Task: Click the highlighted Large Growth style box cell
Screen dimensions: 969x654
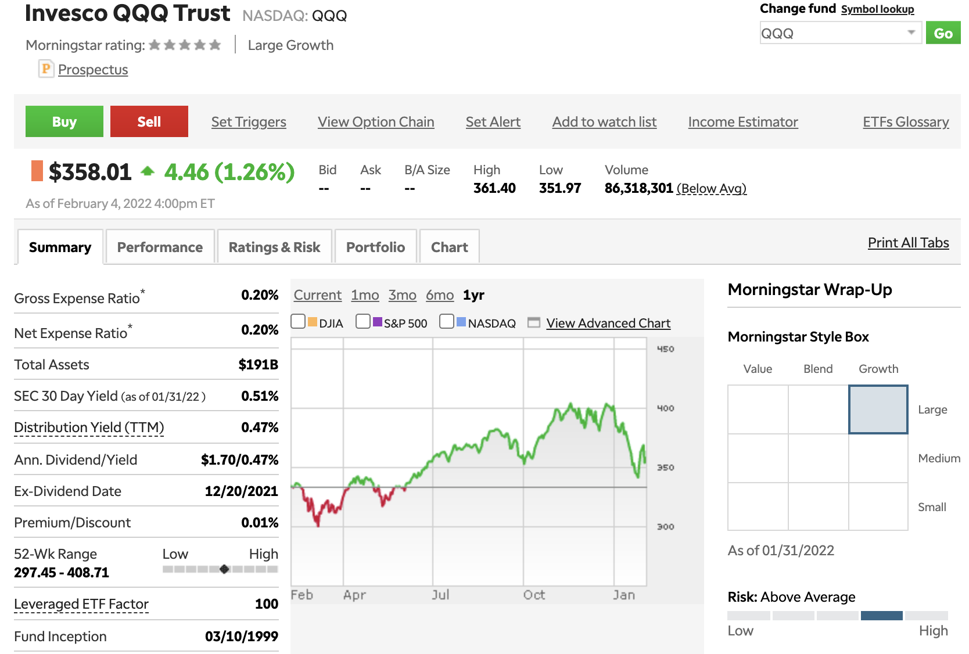Action: 878,409
